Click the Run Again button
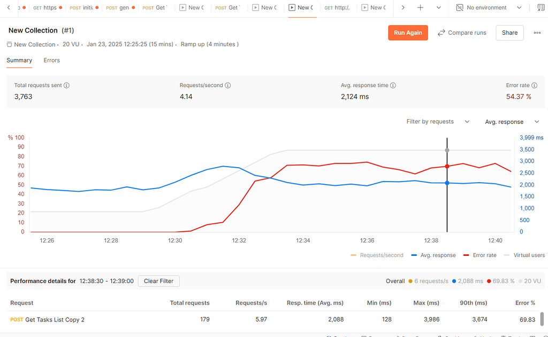 [408, 33]
